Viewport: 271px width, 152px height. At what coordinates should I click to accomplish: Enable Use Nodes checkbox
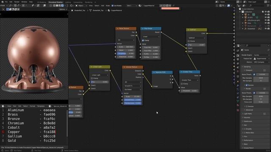[113, 5]
